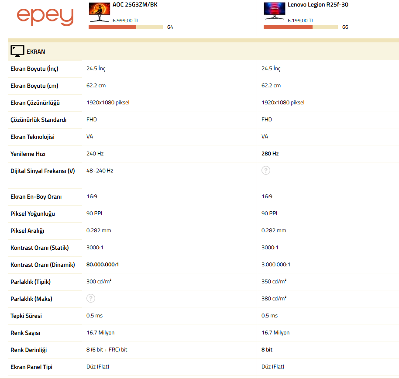
Task: Click the Ekran Çözünürlüğü label
Action: (35, 103)
